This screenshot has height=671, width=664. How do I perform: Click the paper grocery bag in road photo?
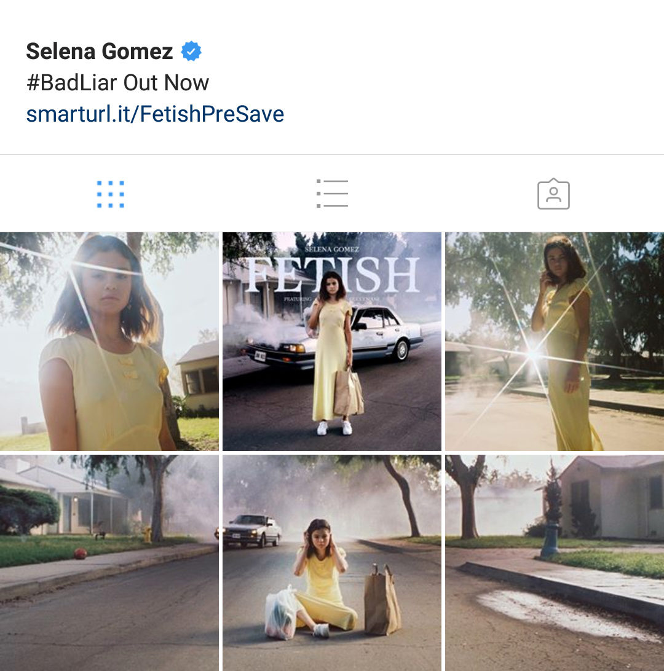[382, 599]
